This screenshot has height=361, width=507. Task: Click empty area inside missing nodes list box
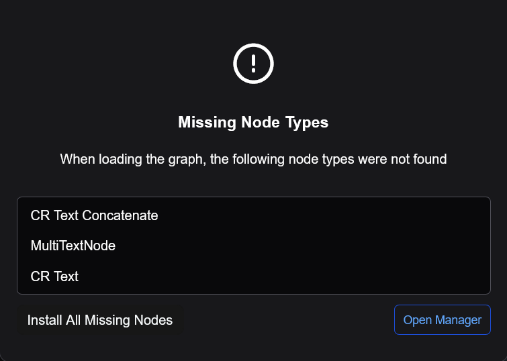pyautogui.click(x=324, y=246)
